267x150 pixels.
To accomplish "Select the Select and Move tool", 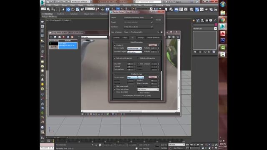I will 68,9.
